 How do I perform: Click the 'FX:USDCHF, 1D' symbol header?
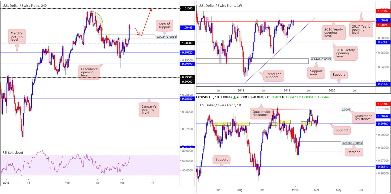[208, 97]
